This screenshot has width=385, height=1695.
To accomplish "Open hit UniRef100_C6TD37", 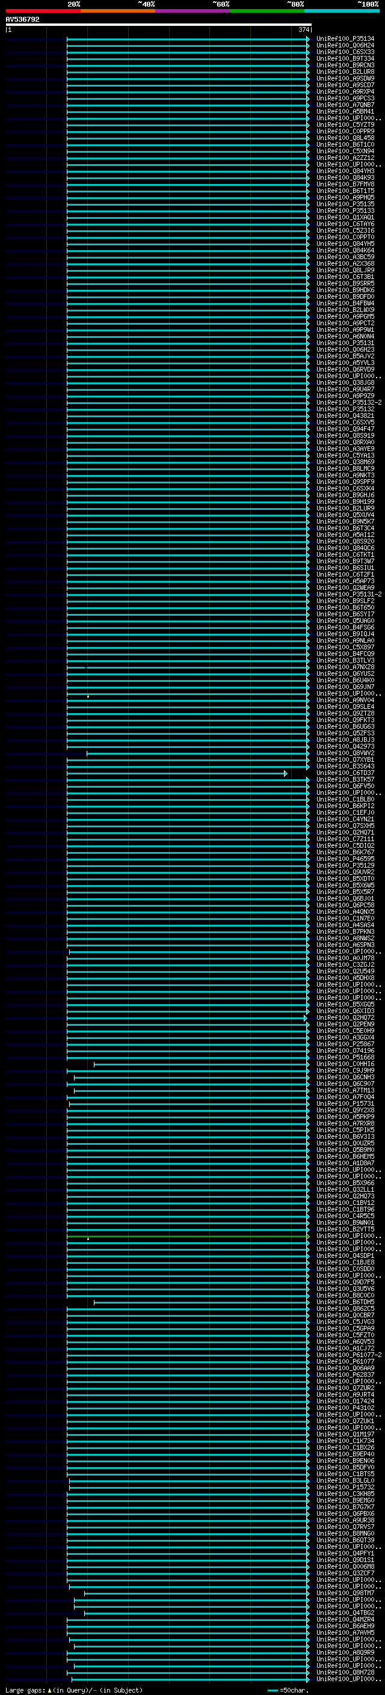I will [x=345, y=773].
